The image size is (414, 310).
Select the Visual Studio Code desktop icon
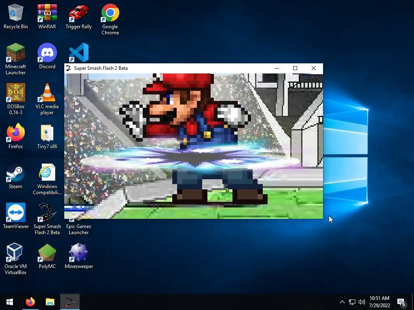pyautogui.click(x=79, y=52)
